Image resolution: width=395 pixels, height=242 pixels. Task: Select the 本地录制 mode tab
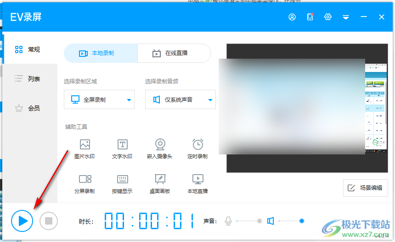(101, 53)
